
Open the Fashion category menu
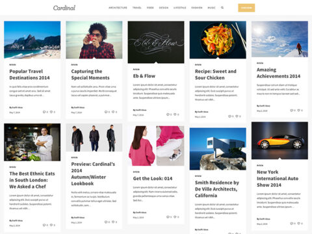pos(197,8)
